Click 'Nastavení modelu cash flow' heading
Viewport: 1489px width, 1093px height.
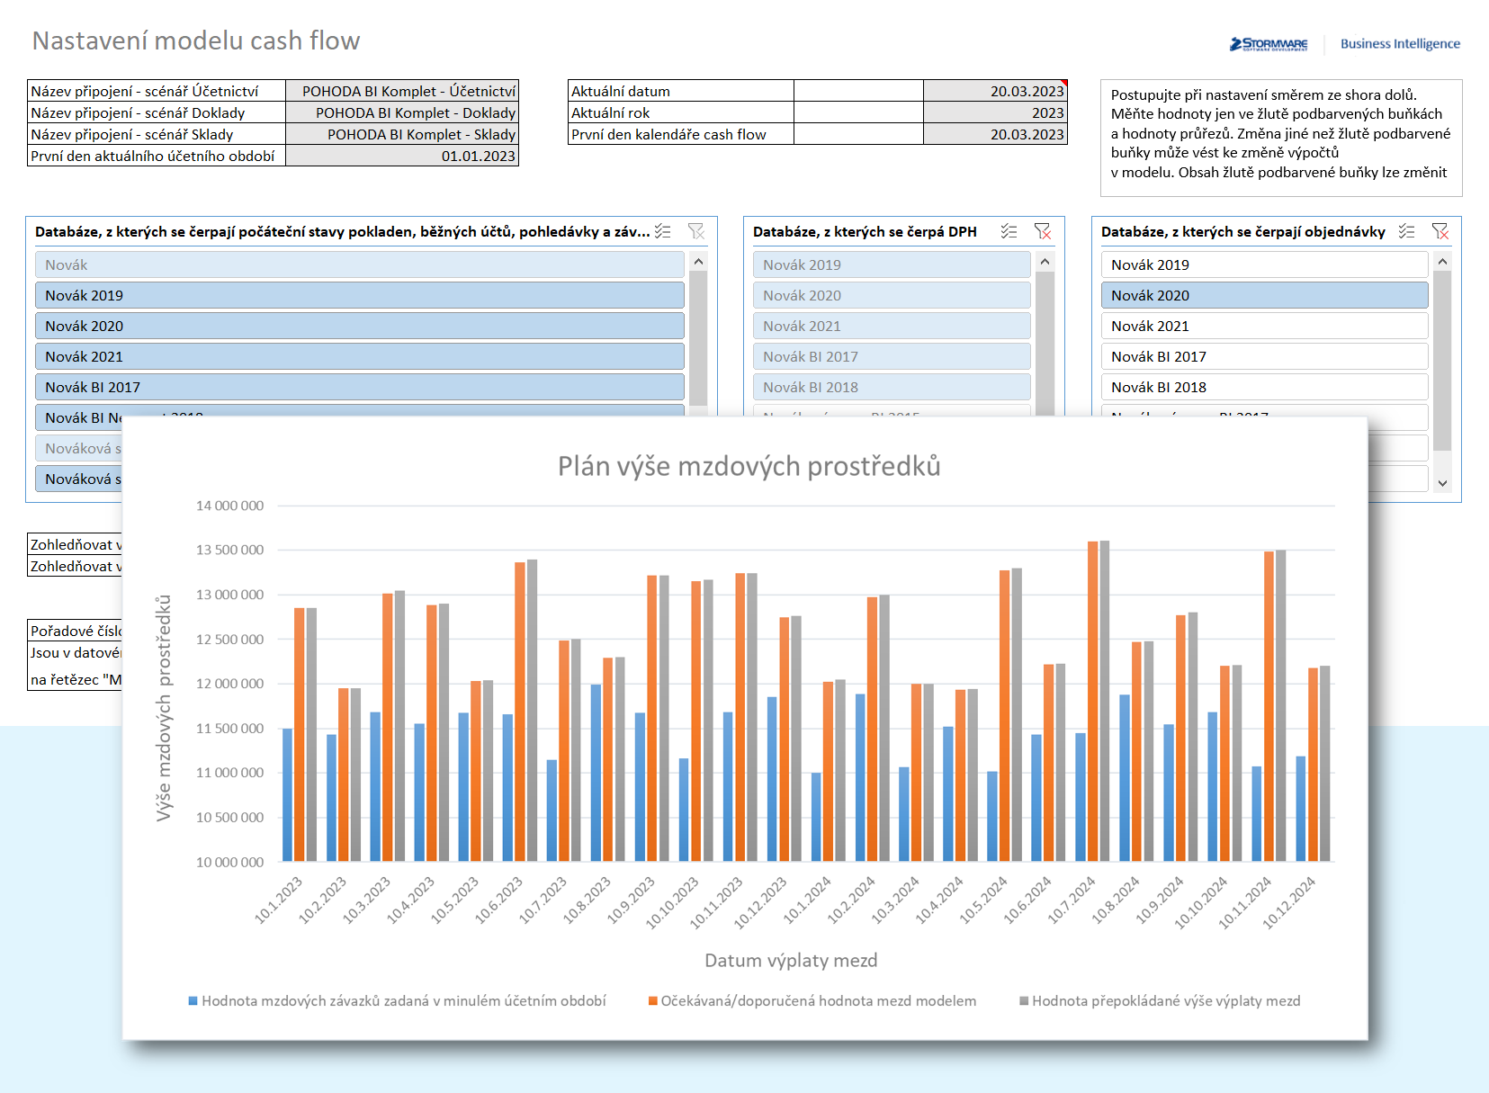[196, 40]
